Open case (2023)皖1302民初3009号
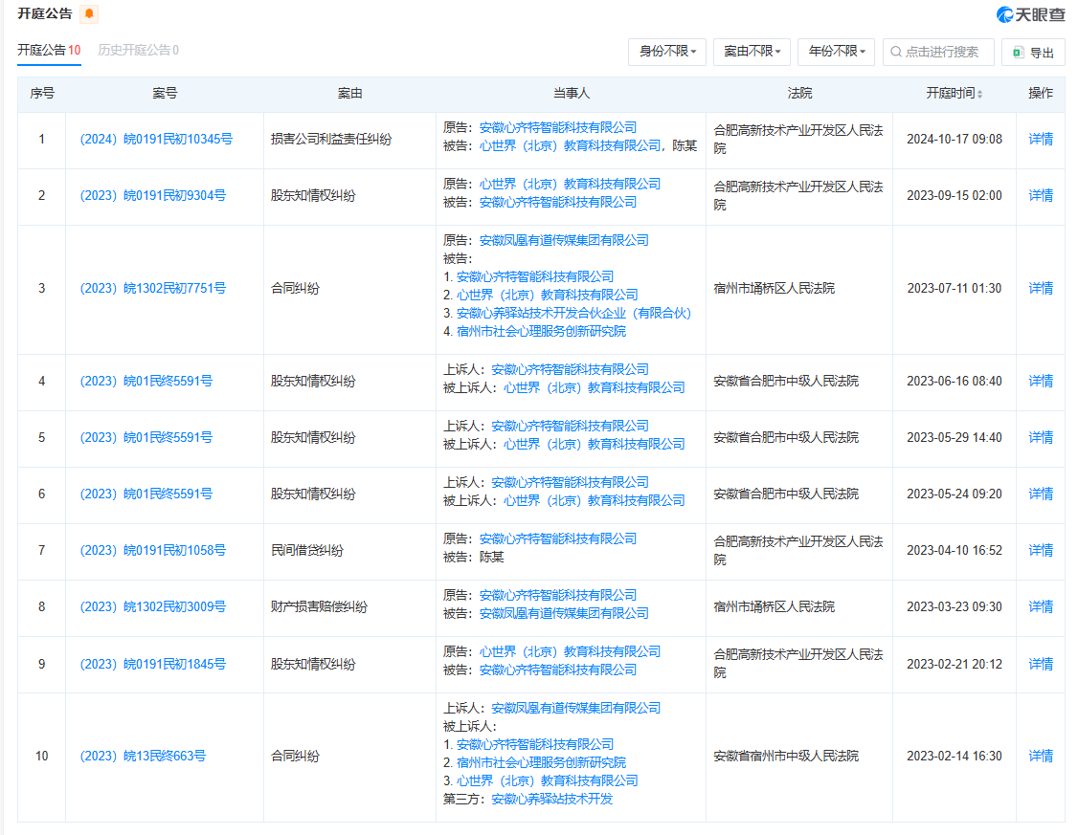Image resolution: width=1078 pixels, height=835 pixels. (x=152, y=607)
